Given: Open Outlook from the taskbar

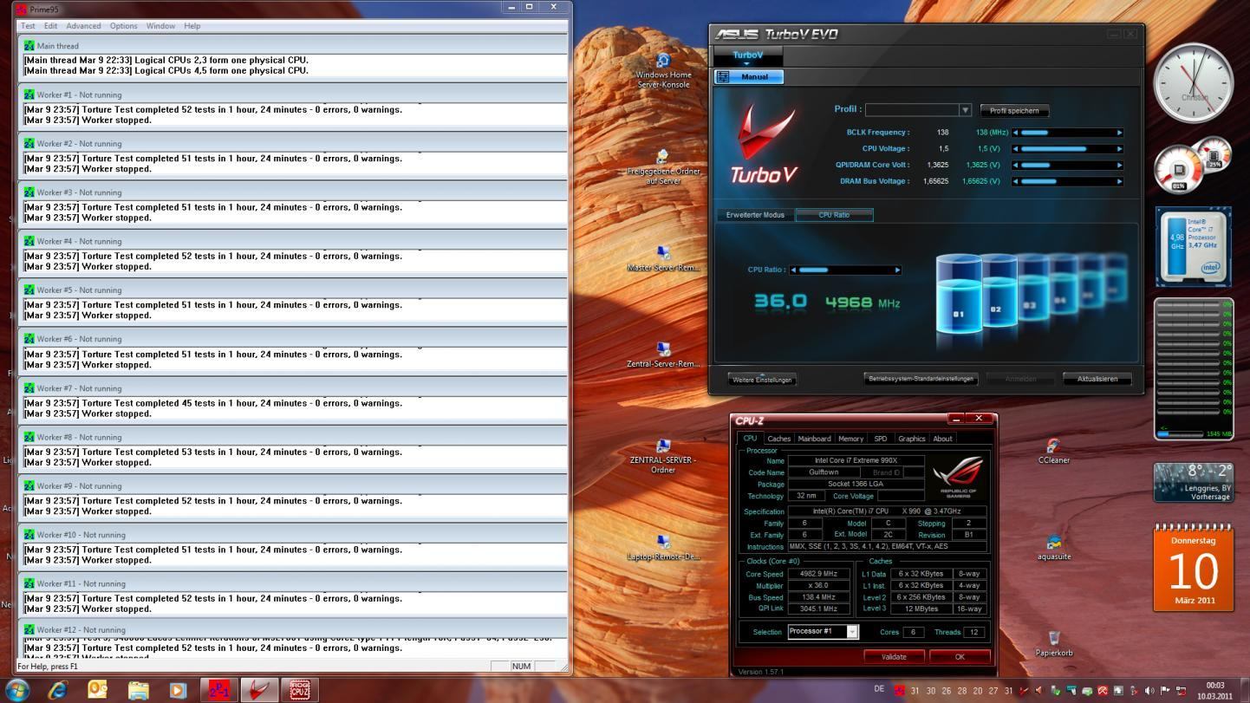Looking at the screenshot, I should coord(97,690).
